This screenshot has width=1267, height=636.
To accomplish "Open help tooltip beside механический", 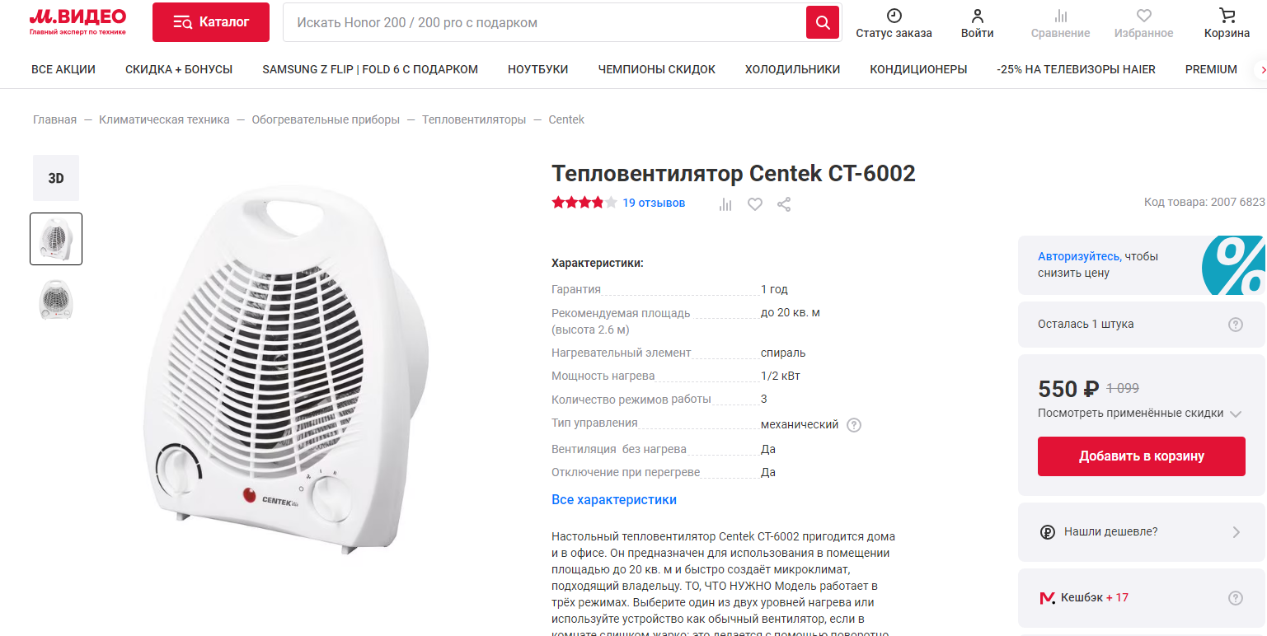I will click(x=854, y=425).
